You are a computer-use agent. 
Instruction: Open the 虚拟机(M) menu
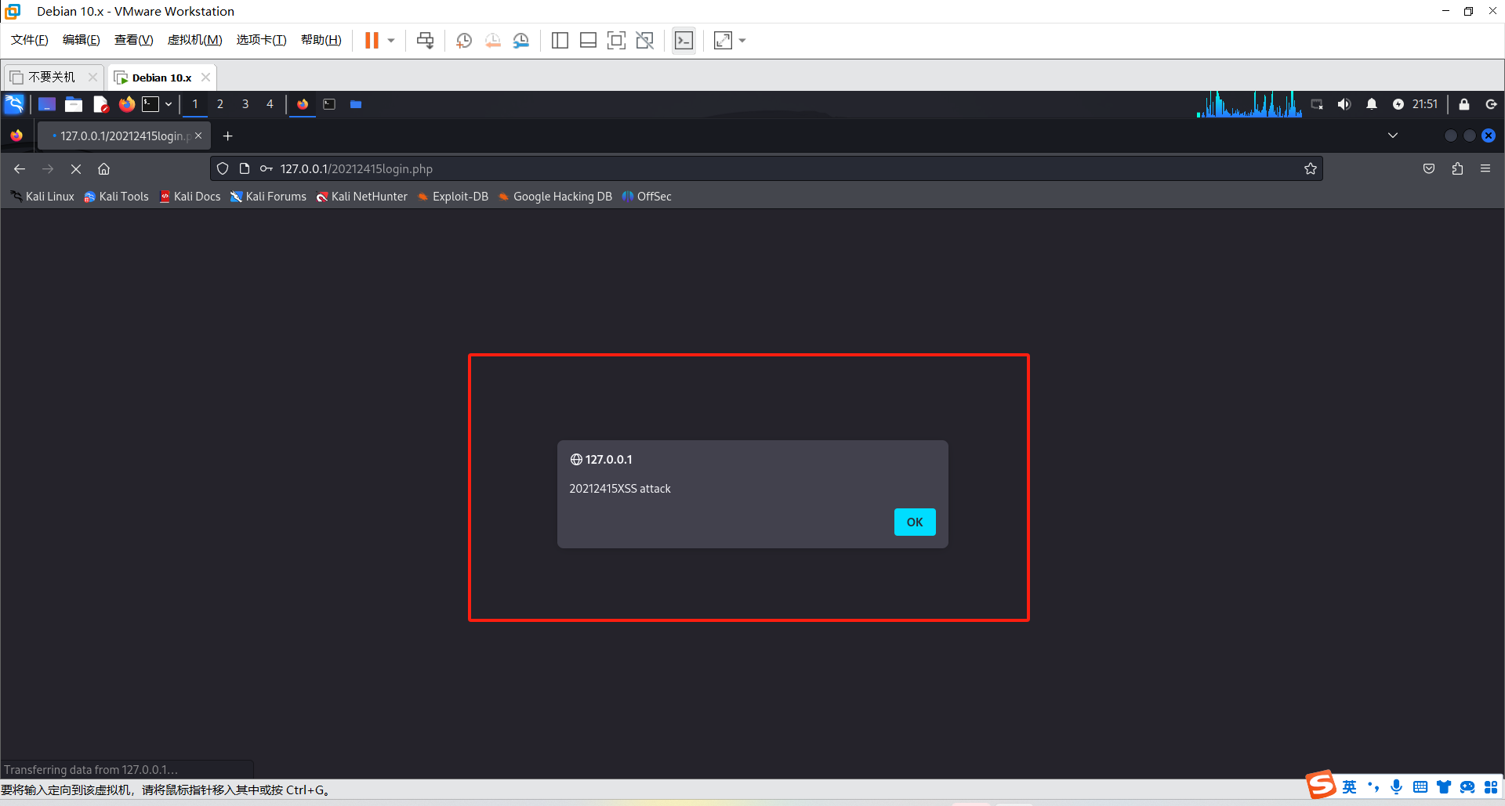pyautogui.click(x=194, y=40)
